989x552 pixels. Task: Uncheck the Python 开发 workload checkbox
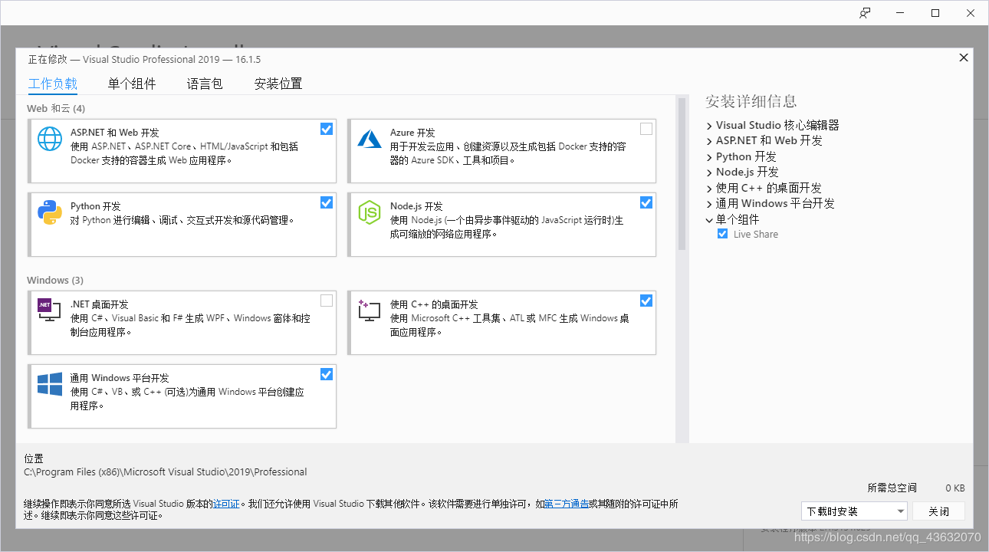(x=327, y=202)
